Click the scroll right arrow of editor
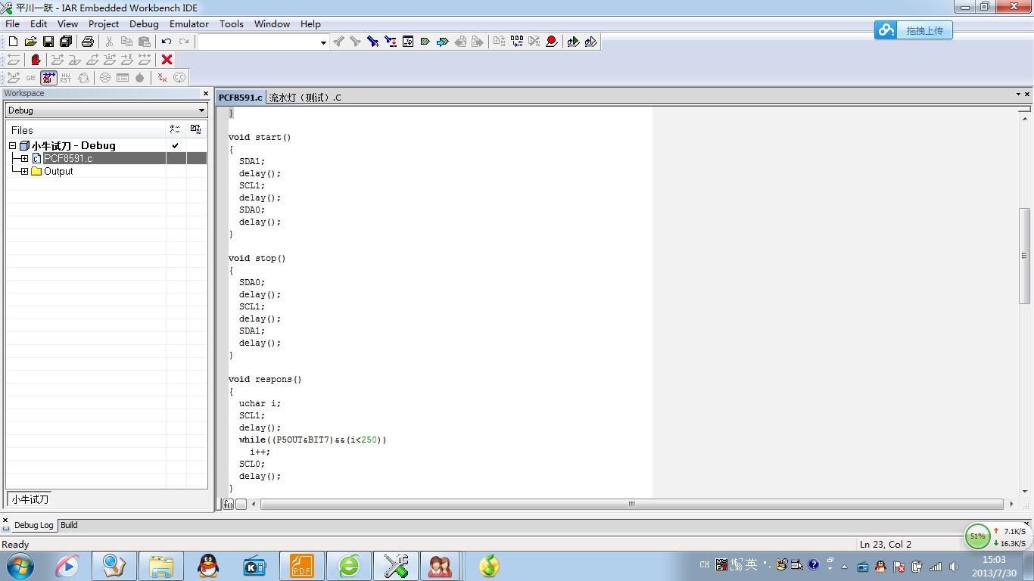The height and width of the screenshot is (581, 1034). coord(1012,505)
